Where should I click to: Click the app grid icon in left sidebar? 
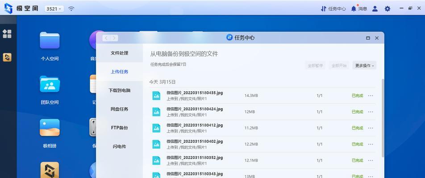7,34
